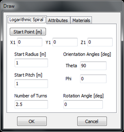Focus the X1 coordinate field
The width and height of the screenshot is (124, 132).
click(x=30, y=42)
